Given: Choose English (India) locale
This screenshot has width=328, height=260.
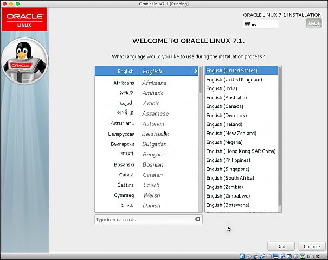Looking at the screenshot, I should pos(241,88).
